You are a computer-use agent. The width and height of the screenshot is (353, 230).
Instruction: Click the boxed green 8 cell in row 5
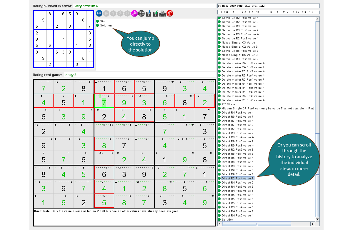click(104, 144)
